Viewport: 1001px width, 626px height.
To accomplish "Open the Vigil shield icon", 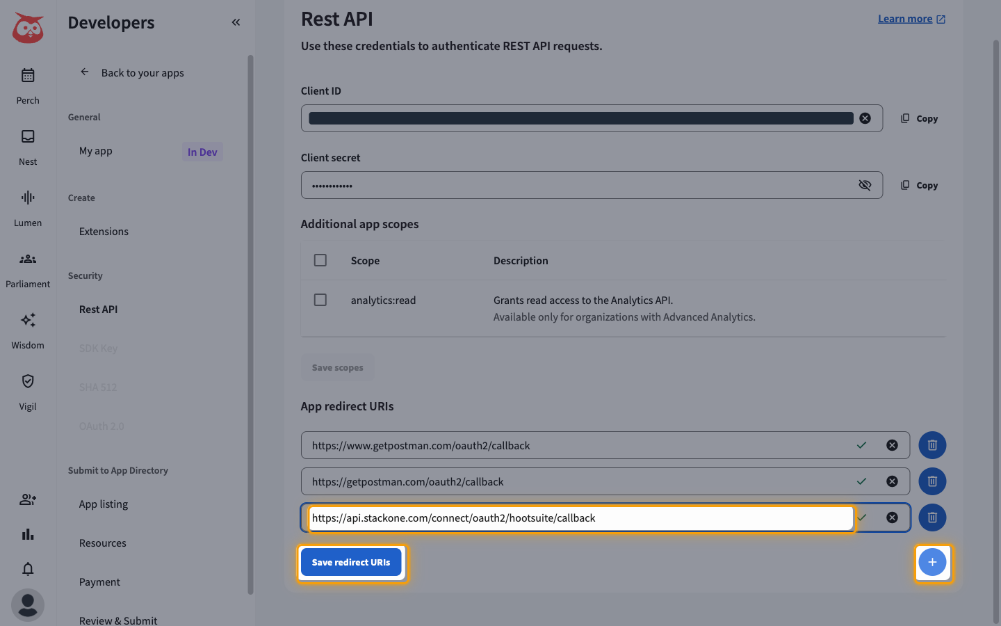I will click(x=28, y=381).
